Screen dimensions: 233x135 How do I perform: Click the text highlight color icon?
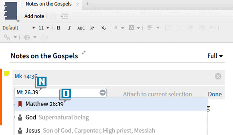(131, 28)
